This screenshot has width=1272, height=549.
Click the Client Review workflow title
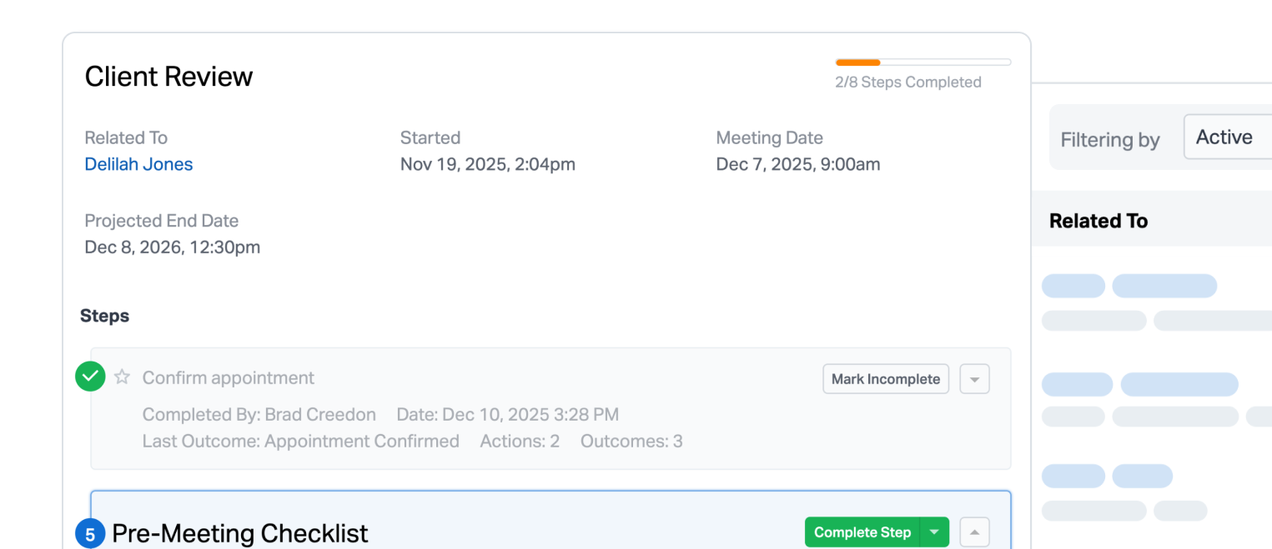(168, 77)
